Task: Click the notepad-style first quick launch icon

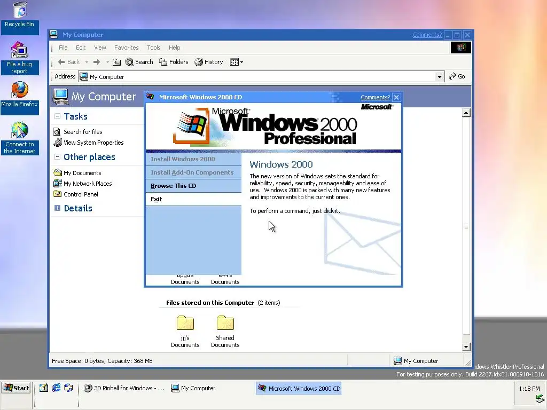Action: click(x=44, y=388)
